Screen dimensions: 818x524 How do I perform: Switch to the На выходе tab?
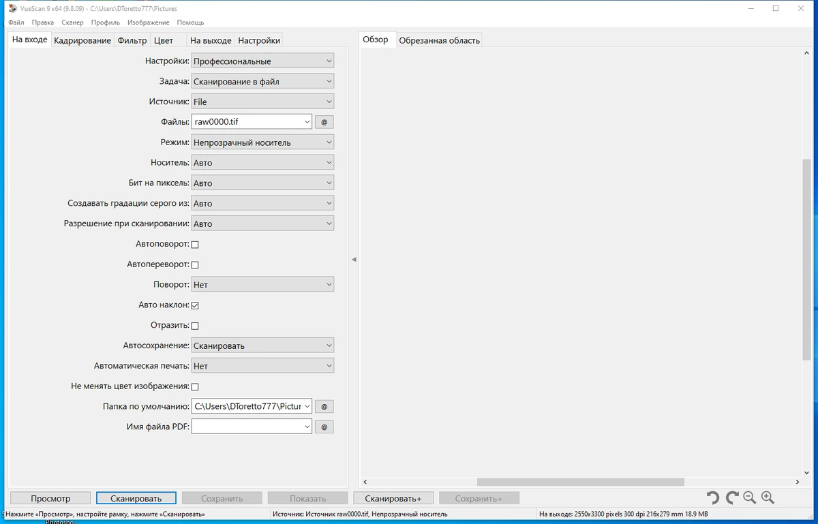(x=211, y=40)
